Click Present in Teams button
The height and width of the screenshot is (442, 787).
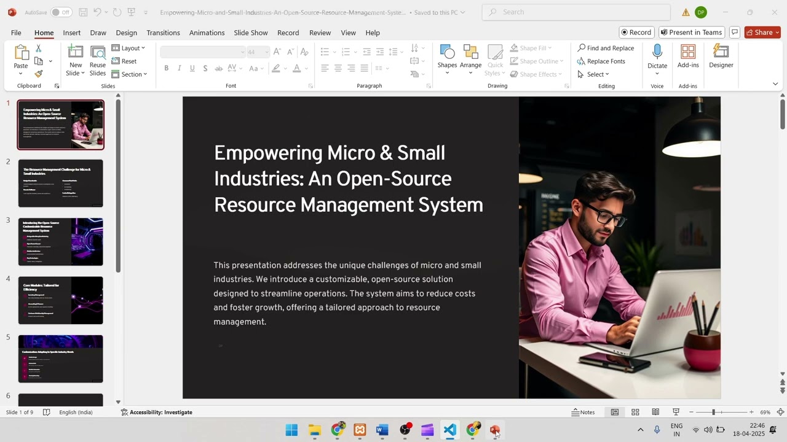point(690,33)
